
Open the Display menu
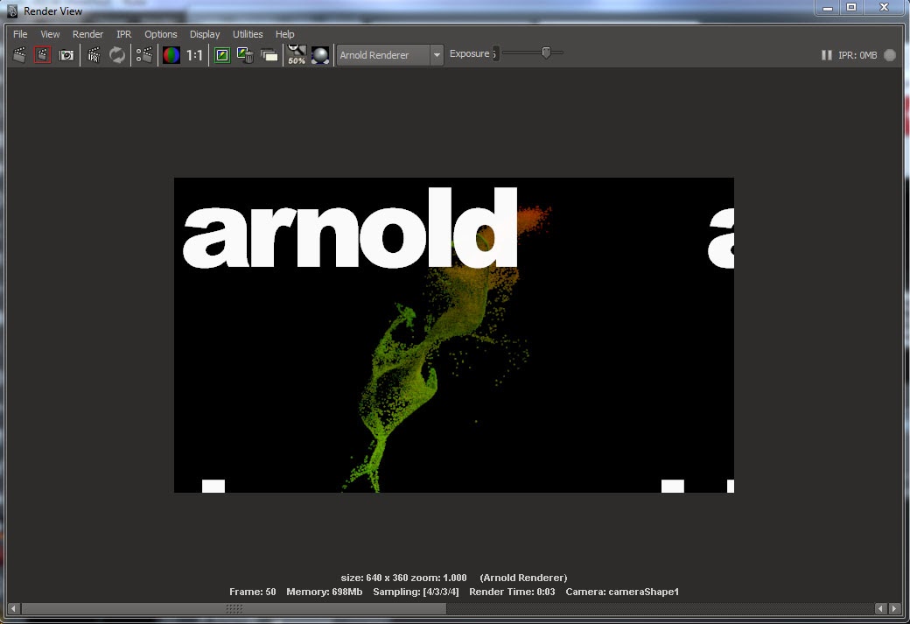pos(205,34)
